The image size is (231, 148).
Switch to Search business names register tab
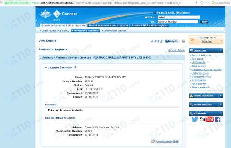[x=108, y=26]
